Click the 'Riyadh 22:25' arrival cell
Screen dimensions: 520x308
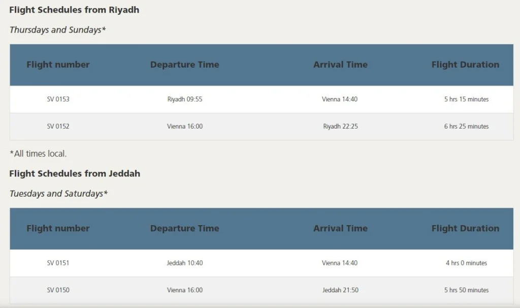click(x=340, y=126)
